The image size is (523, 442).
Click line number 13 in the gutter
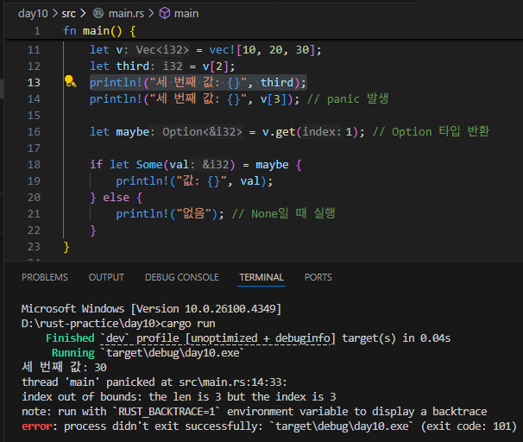34,82
